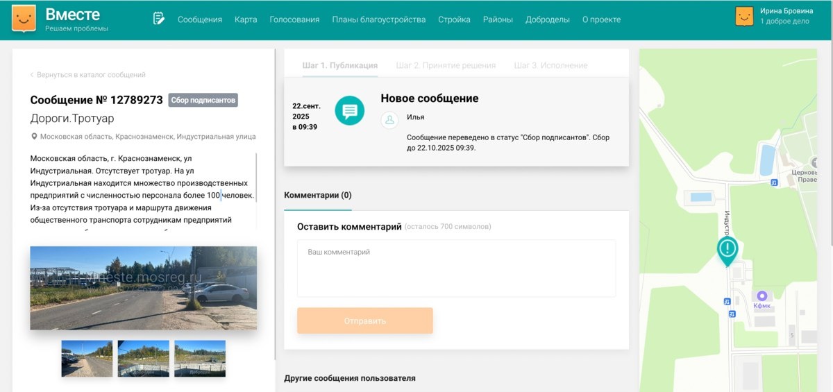Click the Дороги.Тротуар category text

(72, 119)
